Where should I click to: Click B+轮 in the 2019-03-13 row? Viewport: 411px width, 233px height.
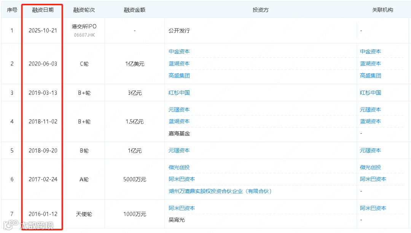[84, 93]
